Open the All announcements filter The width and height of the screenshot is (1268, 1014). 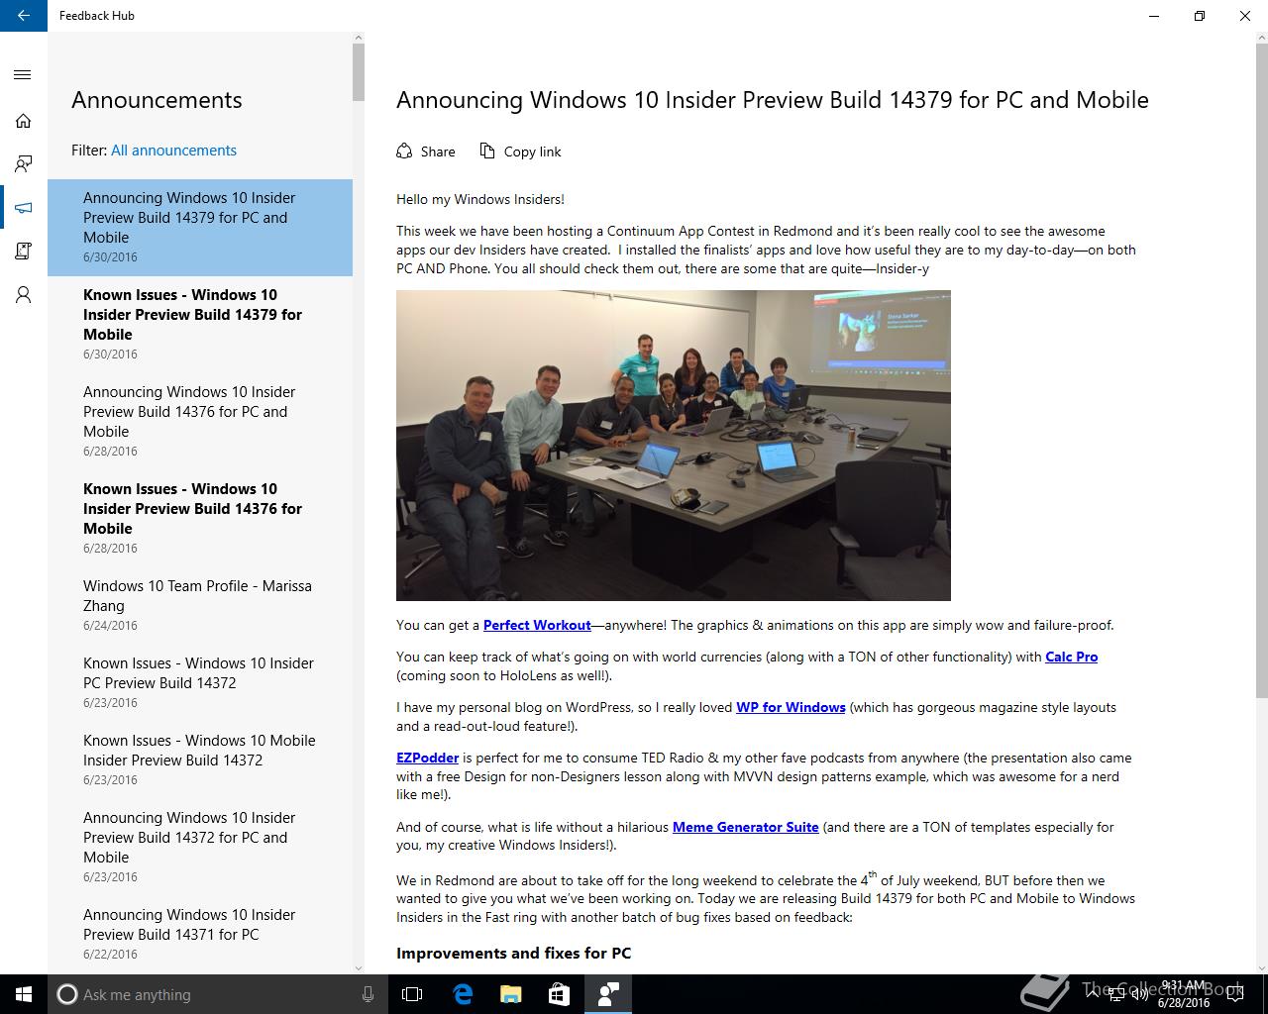tap(173, 151)
